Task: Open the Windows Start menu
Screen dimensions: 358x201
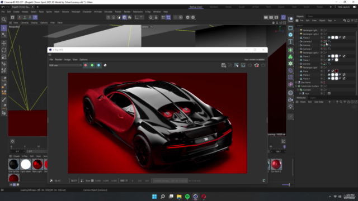Action: pos(154,197)
